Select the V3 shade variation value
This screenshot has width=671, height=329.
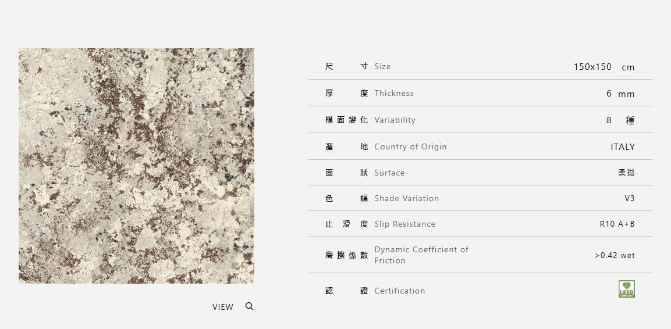tap(629, 198)
